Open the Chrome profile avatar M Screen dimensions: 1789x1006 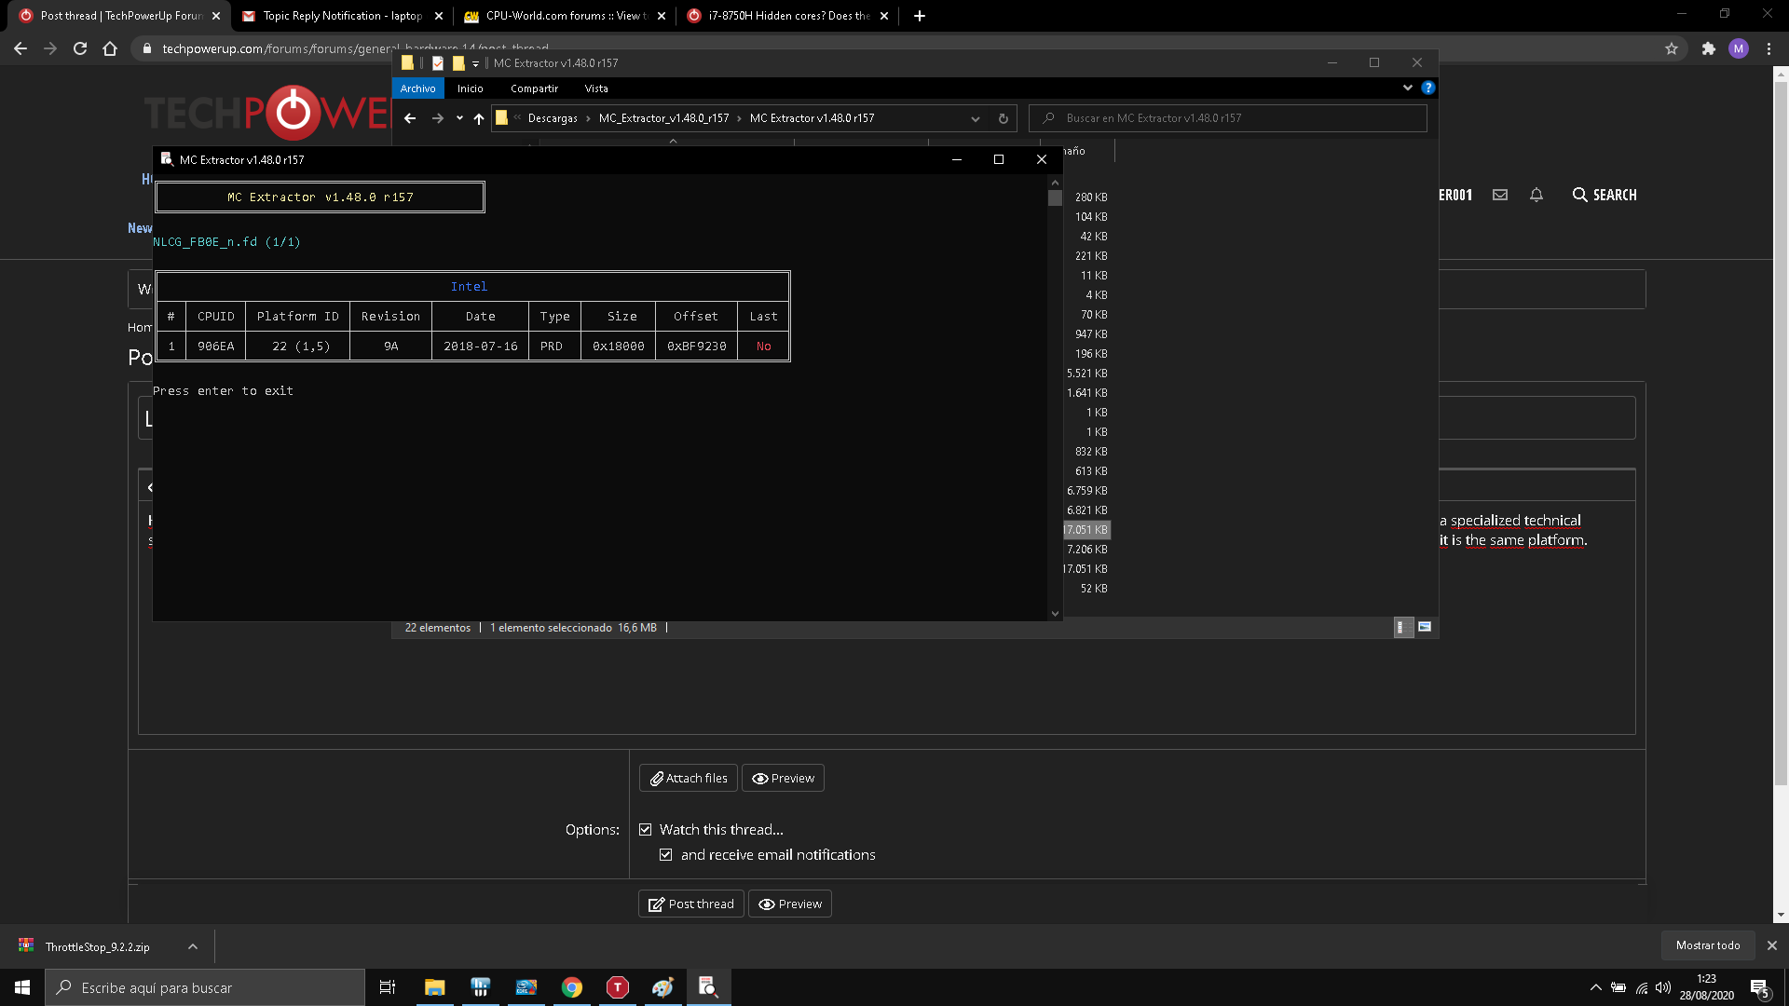coord(1739,48)
